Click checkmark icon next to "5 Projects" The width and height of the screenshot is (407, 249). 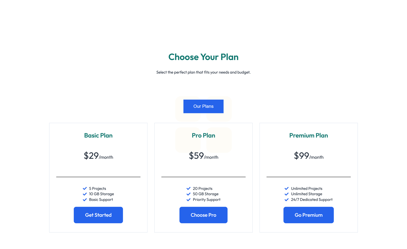[85, 188]
